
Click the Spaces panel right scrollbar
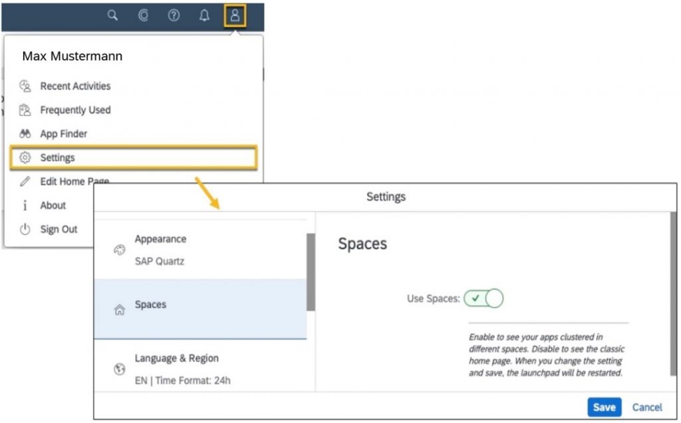coord(673,292)
